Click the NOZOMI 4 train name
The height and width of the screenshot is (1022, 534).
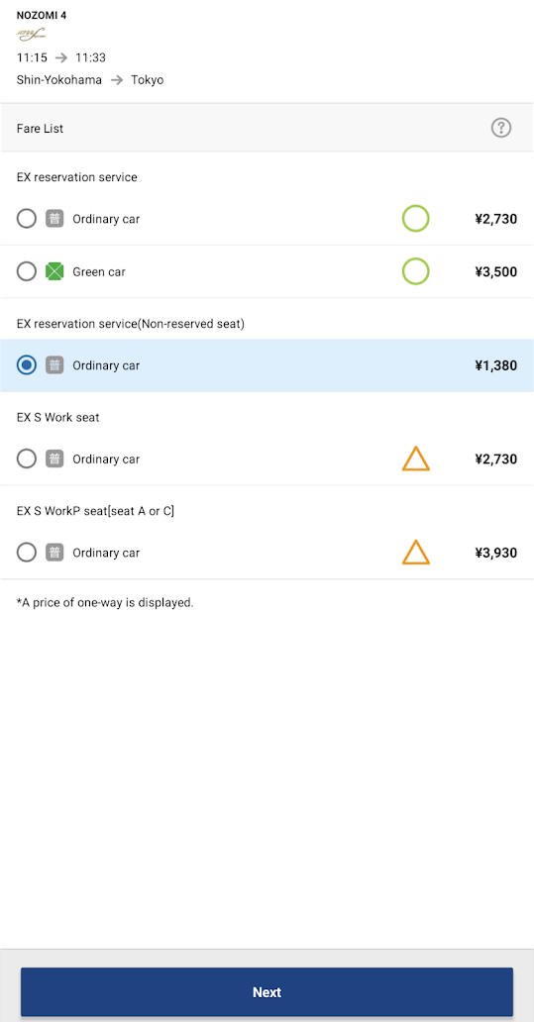point(41,16)
